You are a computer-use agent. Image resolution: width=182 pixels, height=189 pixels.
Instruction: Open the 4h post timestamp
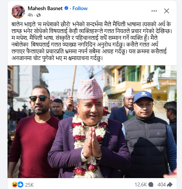click(x=30, y=15)
